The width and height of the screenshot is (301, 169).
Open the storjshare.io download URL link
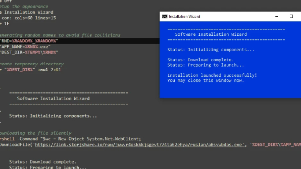tap(140, 145)
